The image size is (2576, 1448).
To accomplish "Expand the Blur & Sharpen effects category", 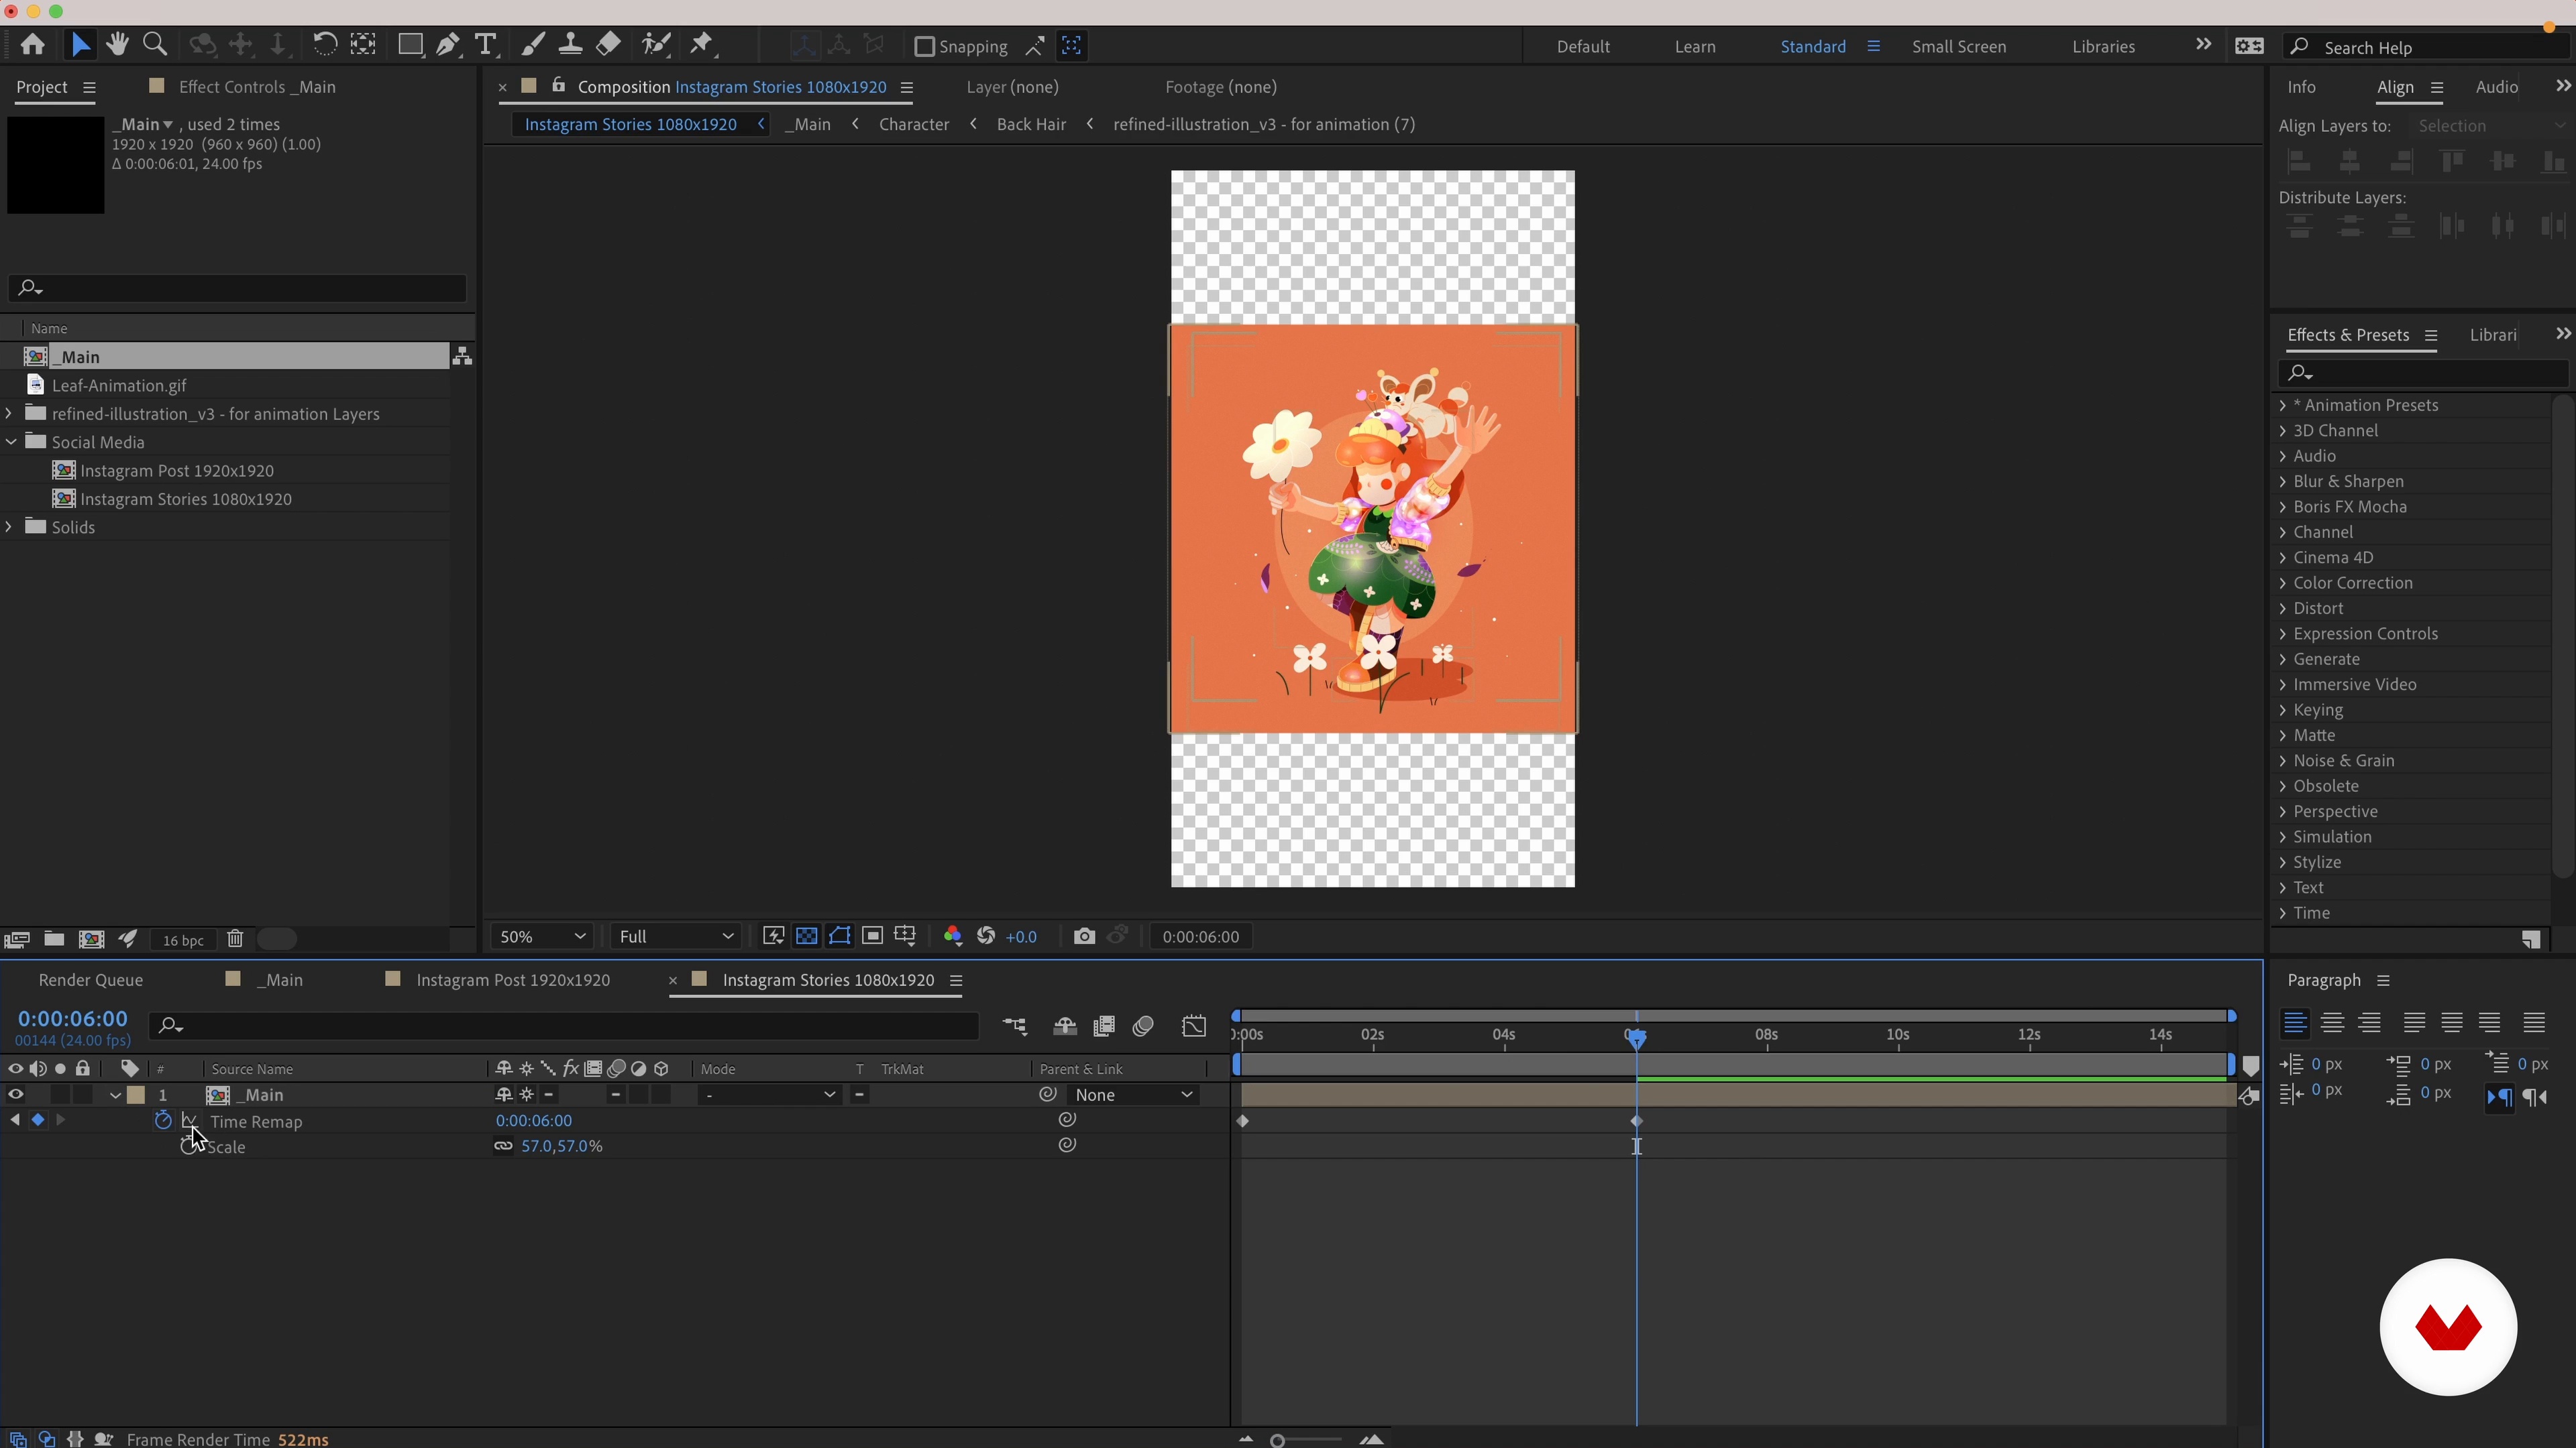I will click(2283, 482).
